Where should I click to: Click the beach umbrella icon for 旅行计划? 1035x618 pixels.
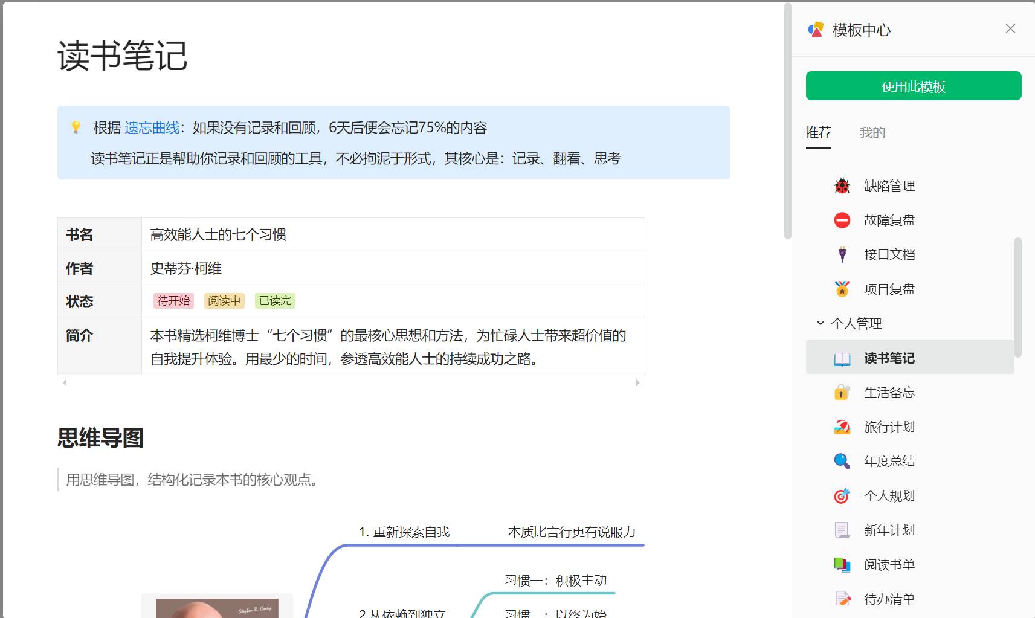[842, 426]
